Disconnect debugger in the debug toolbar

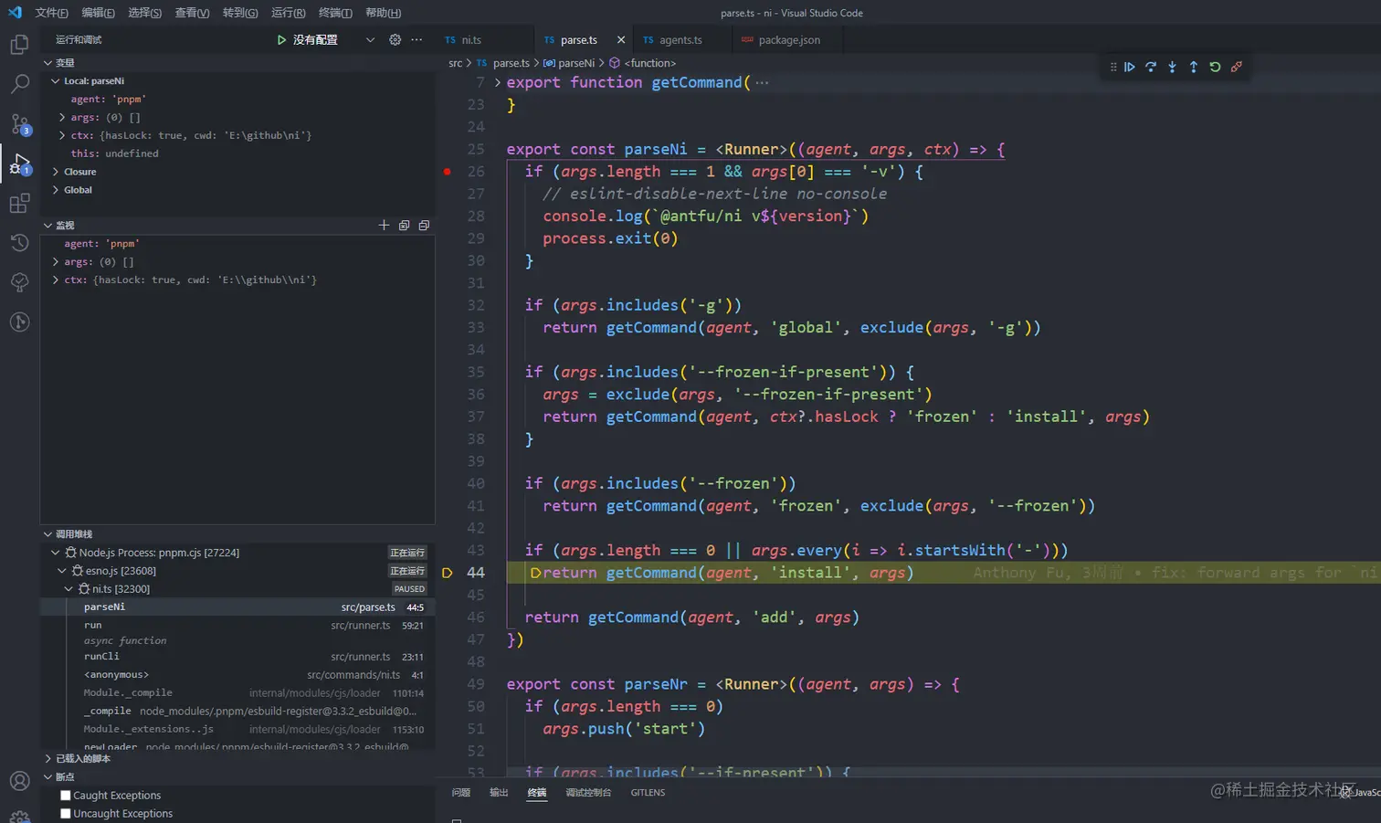(x=1236, y=67)
